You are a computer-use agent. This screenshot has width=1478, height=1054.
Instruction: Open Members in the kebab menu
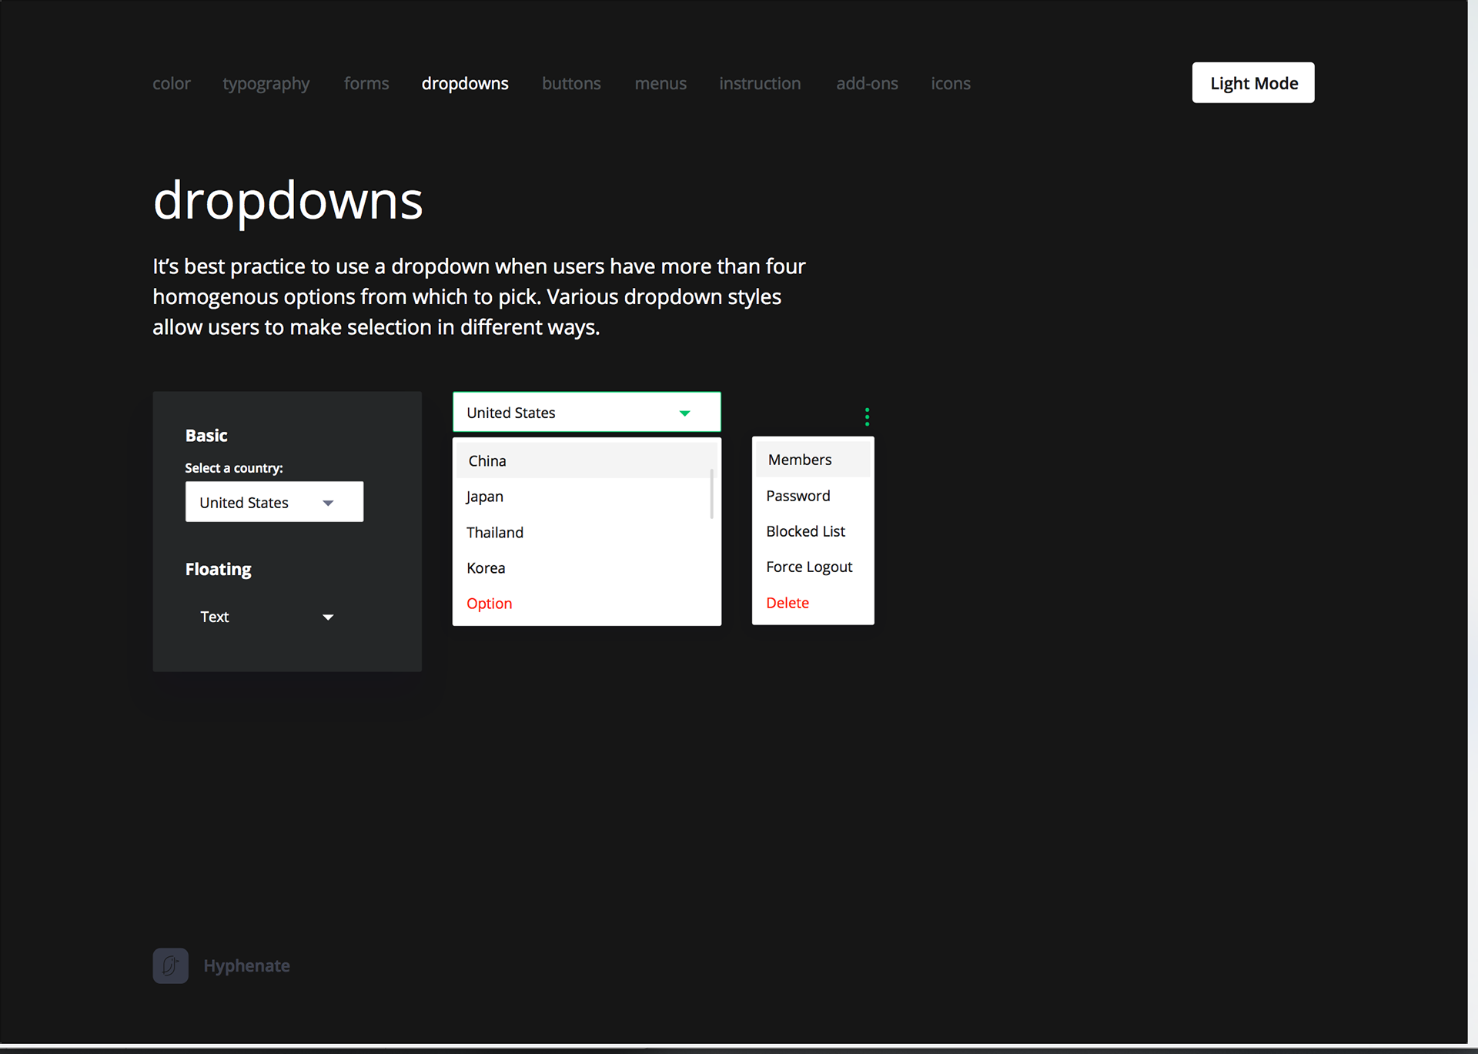pos(800,460)
